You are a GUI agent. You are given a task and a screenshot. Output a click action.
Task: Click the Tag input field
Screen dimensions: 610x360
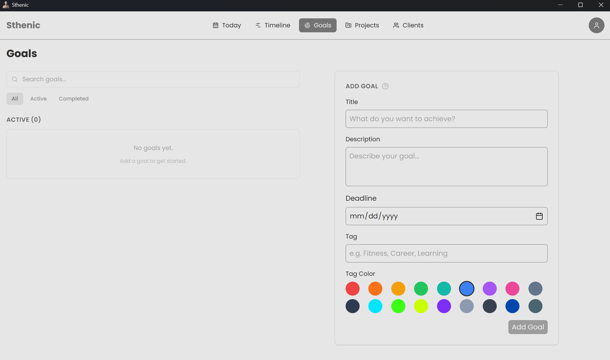click(446, 253)
